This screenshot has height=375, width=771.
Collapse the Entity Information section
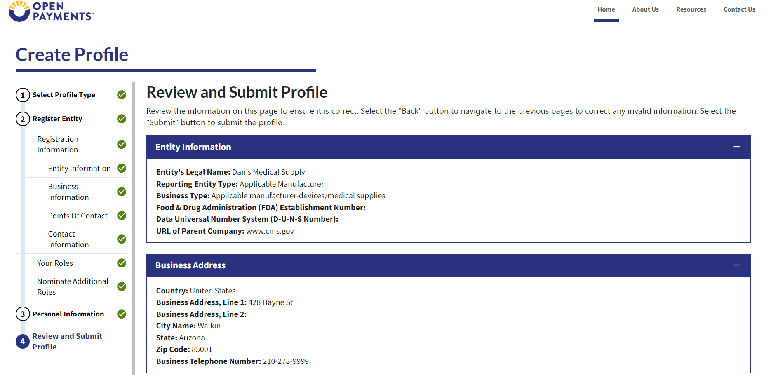[736, 147]
